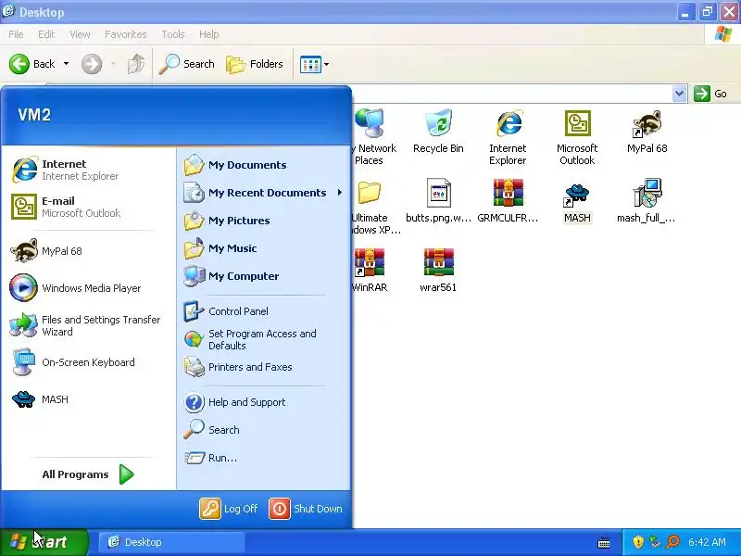Select the butts.png.w... file icon
This screenshot has width=741, height=556.
click(x=438, y=200)
